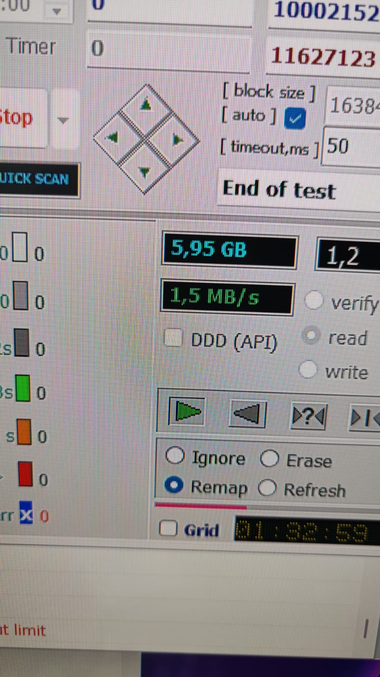The width and height of the screenshot is (380, 677).
Task: Select the Erase radio option
Action: click(270, 458)
